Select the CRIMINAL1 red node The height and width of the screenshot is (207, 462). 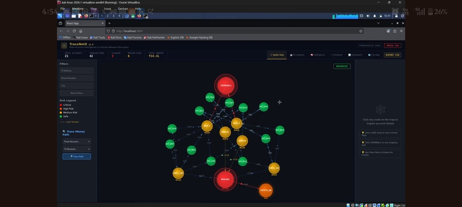pyautogui.click(x=226, y=85)
